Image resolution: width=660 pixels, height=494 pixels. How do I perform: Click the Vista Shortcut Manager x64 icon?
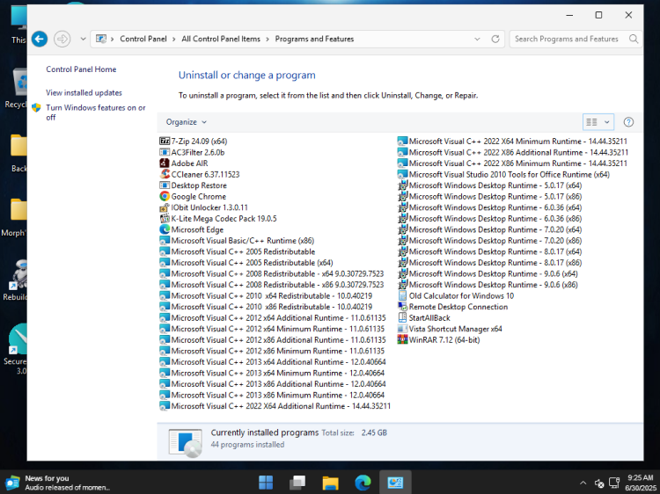click(402, 329)
